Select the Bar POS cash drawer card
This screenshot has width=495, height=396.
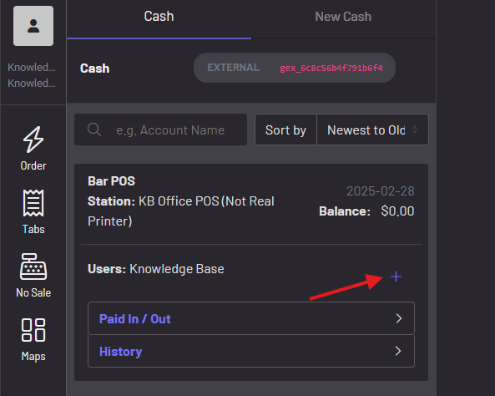(251, 272)
